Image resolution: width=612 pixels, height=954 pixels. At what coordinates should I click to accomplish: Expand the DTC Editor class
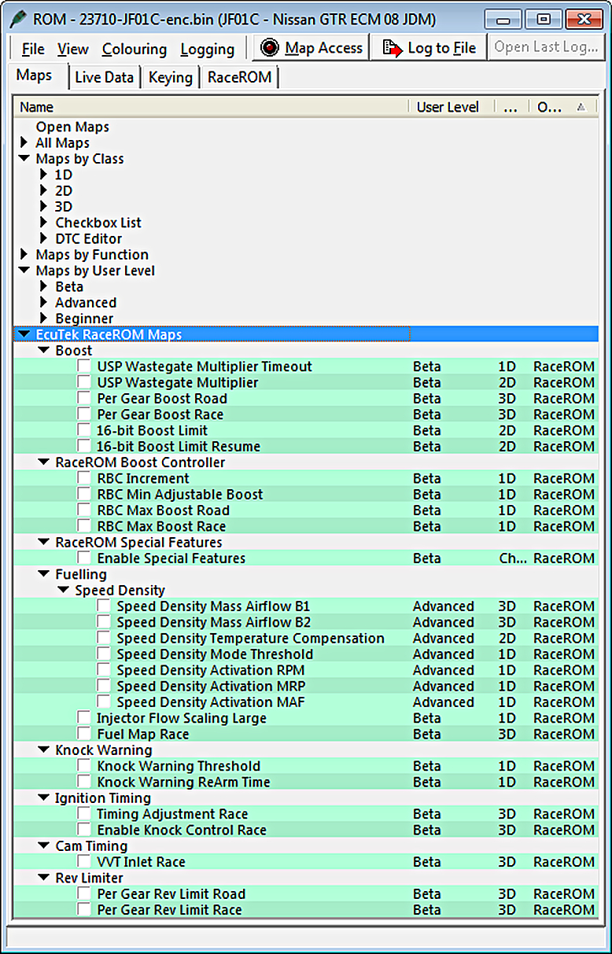click(x=44, y=238)
